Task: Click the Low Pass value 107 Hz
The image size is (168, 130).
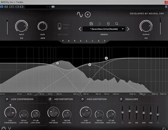Action: [x=24, y=120]
